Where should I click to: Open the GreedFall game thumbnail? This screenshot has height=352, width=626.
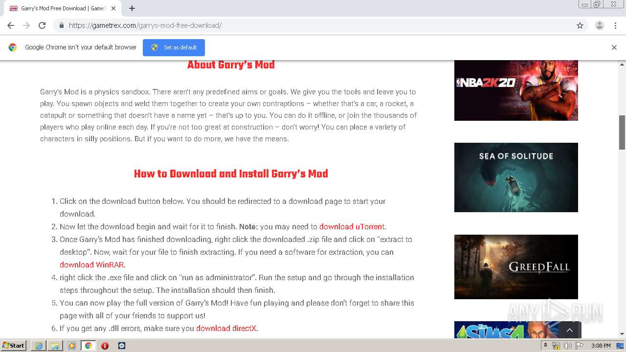point(516,267)
